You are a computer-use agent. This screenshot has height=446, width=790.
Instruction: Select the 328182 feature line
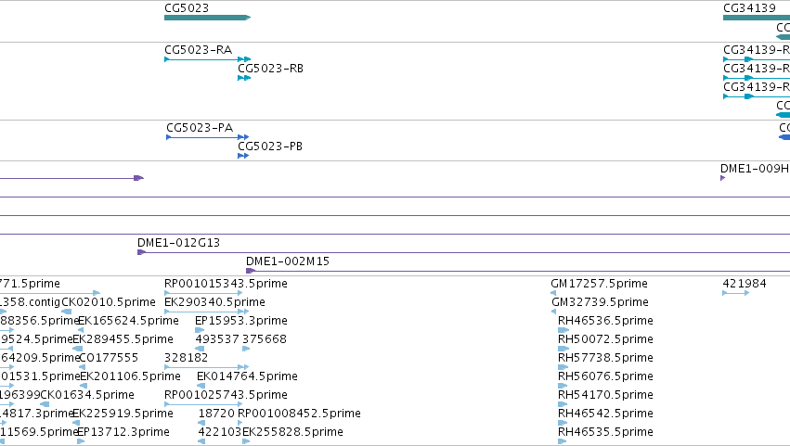tap(207, 367)
